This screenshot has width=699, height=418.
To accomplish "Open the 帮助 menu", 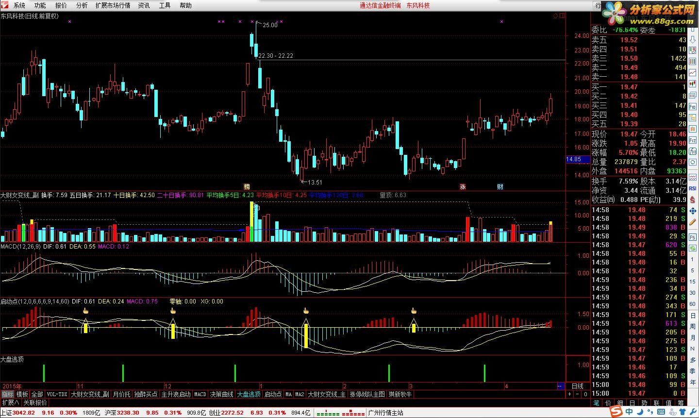I will point(186,5).
